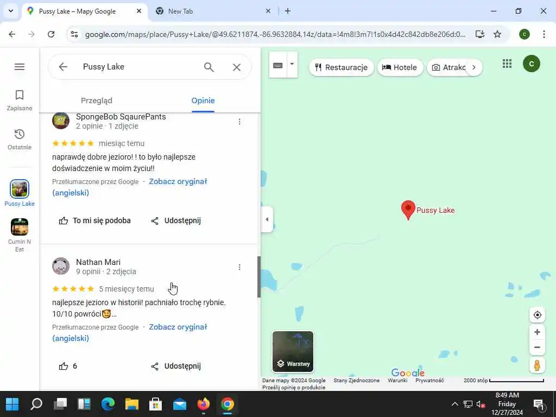View site information icon
This screenshot has width=556, height=417.
(74, 34)
